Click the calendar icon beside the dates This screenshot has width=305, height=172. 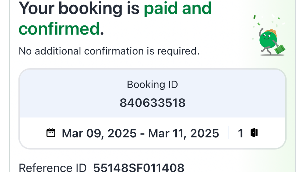coord(51,133)
